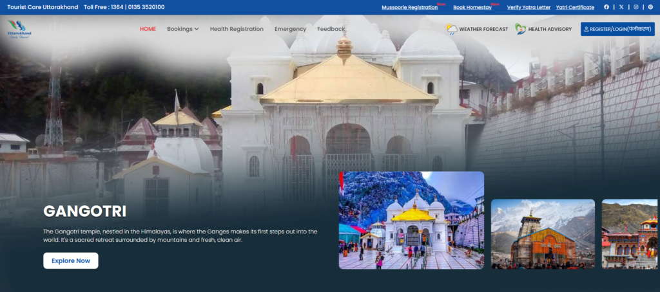Screen dimensions: 660x292
Task: Click the Gangotri temple description paragraph
Action: [x=180, y=235]
